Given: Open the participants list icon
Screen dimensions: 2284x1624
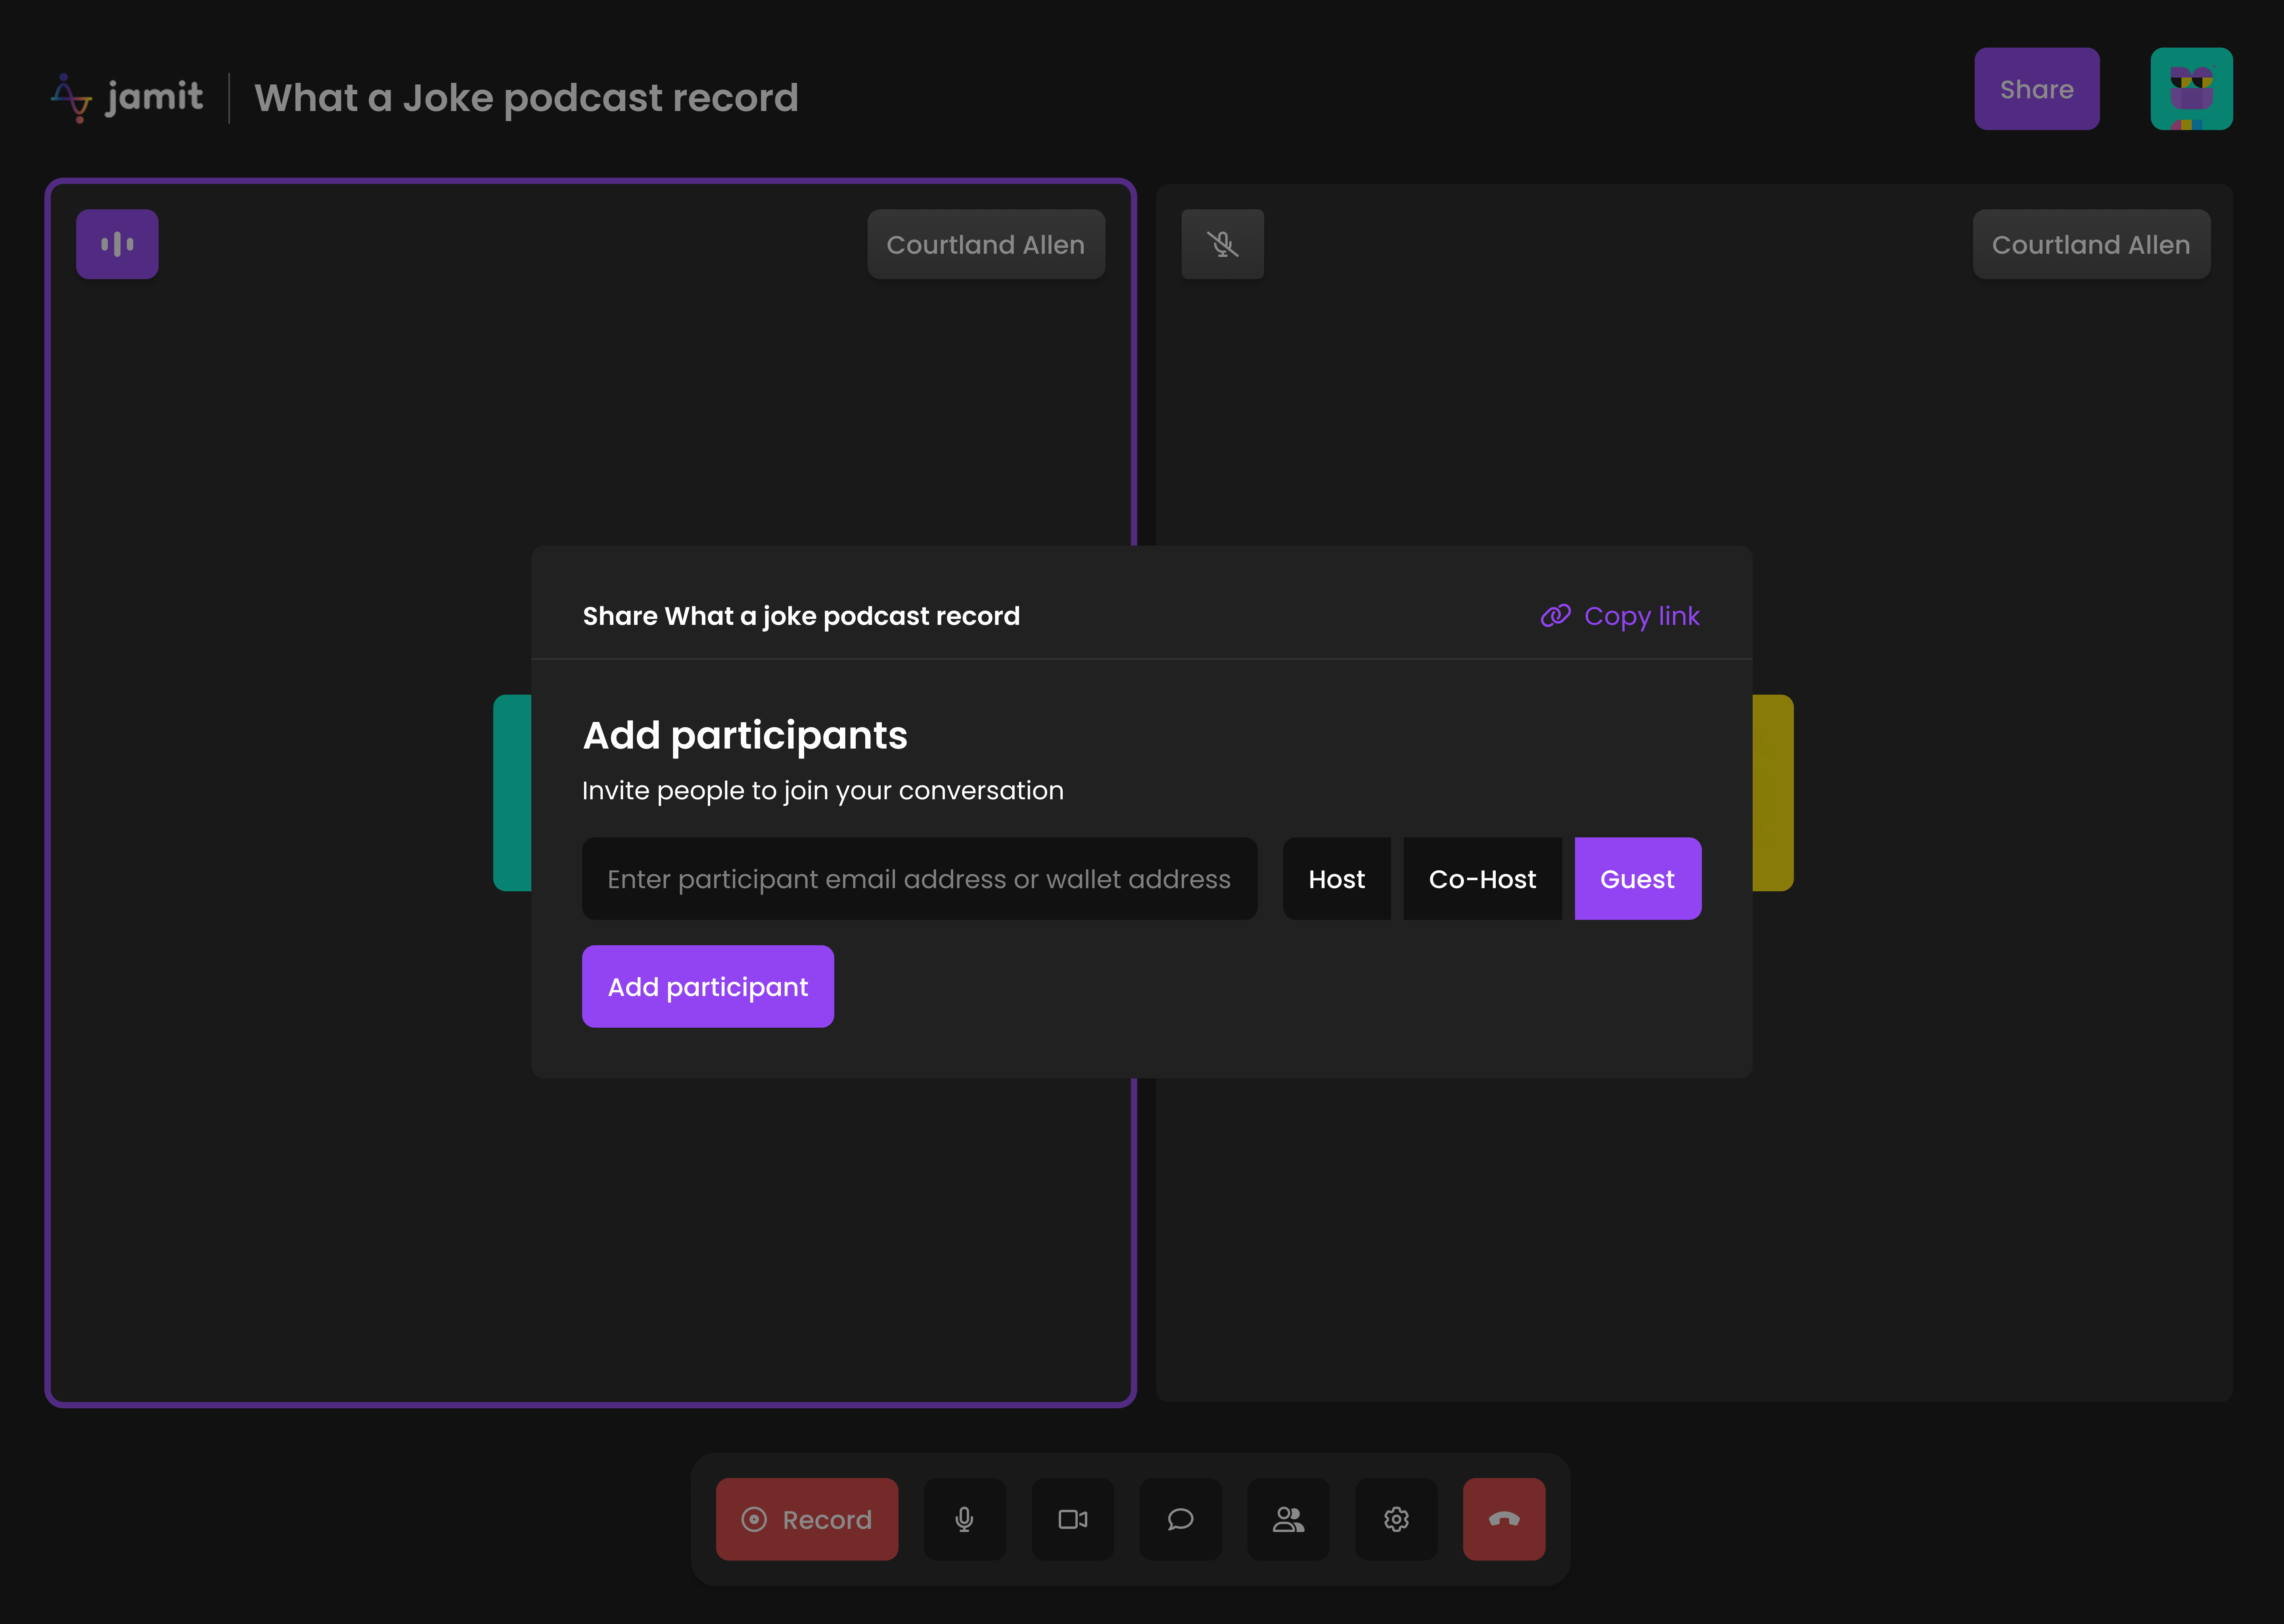Looking at the screenshot, I should (x=1288, y=1519).
